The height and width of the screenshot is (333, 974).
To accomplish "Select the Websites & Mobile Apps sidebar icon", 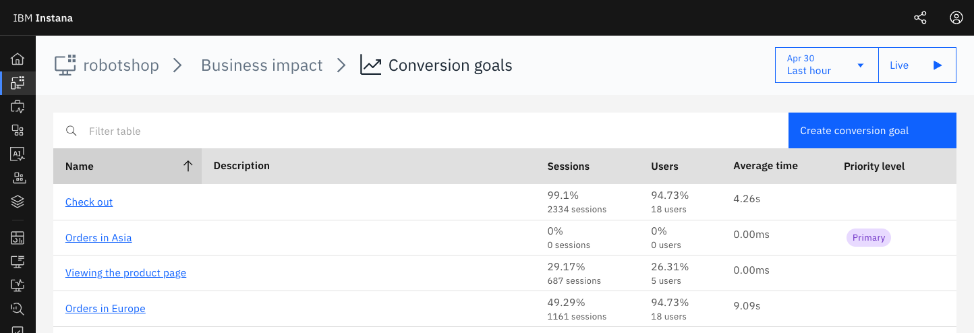I will (x=18, y=83).
